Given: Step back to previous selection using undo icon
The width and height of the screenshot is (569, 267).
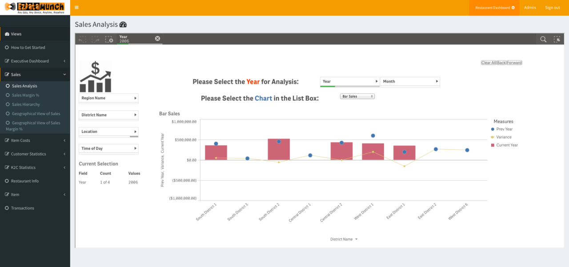Looking at the screenshot, I should coord(82,39).
